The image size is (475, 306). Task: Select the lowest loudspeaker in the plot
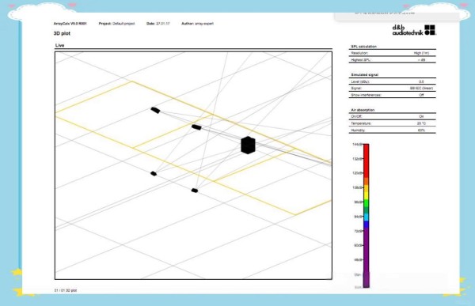tap(195, 191)
